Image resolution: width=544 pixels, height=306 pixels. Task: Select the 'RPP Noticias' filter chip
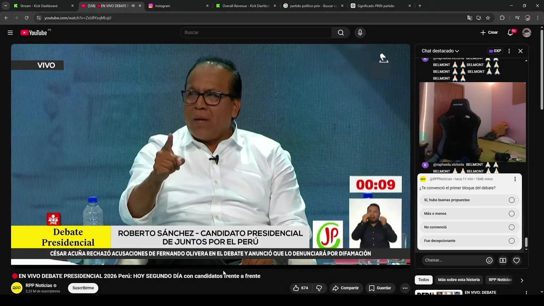click(x=500, y=280)
